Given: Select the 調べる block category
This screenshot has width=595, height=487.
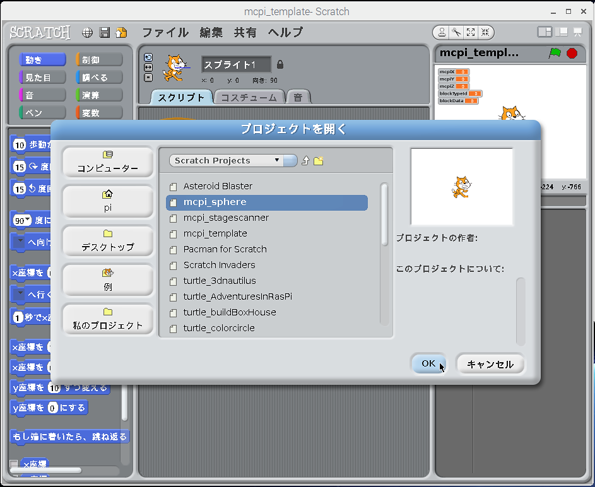Looking at the screenshot, I should coord(100,78).
